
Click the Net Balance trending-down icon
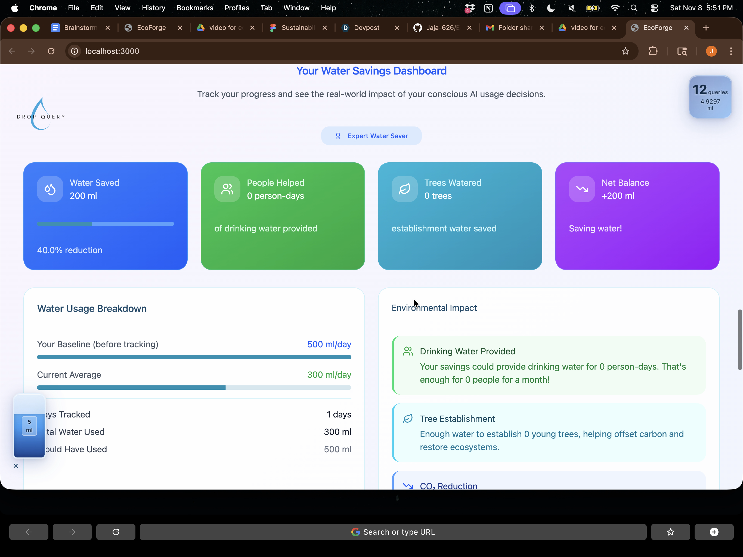[x=582, y=189]
